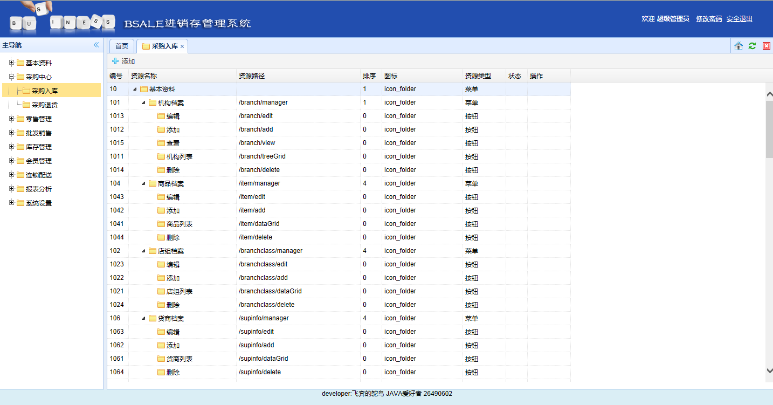
Task: Close the 采购入库 tab
Action: (182, 46)
